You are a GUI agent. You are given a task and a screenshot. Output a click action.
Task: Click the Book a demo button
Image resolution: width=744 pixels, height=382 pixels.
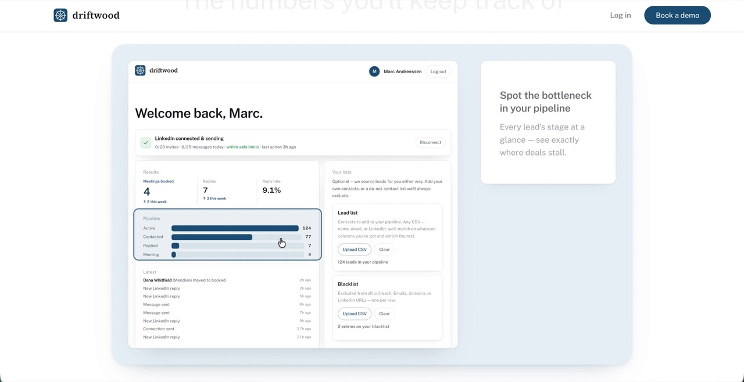click(x=677, y=15)
